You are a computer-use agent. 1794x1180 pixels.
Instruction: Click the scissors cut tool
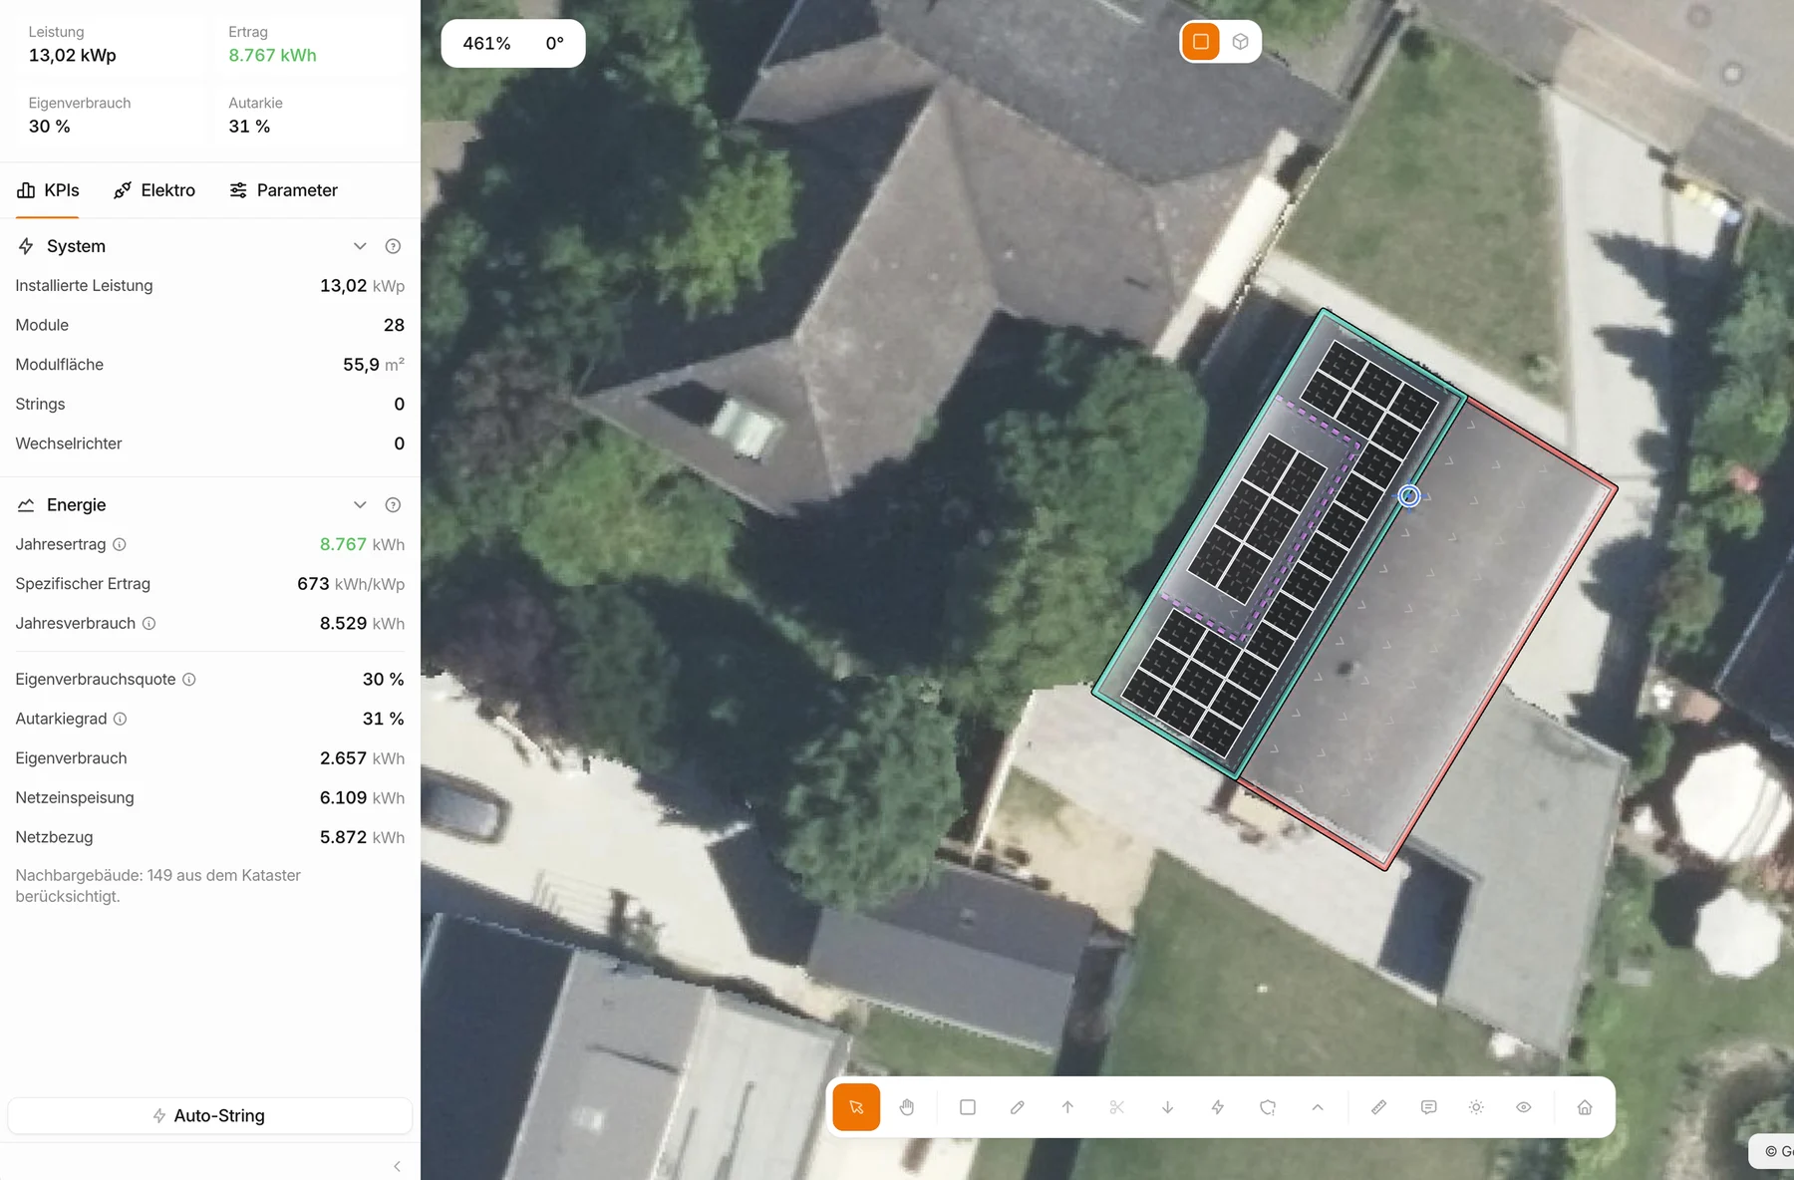(1117, 1107)
